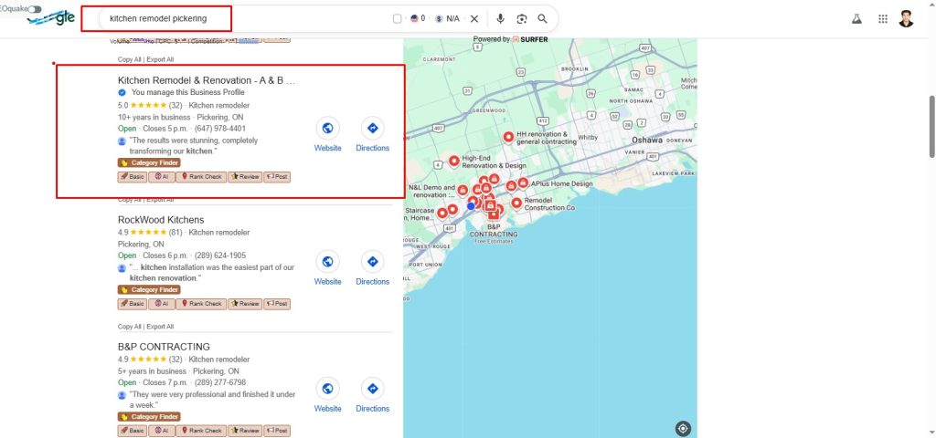Image resolution: width=936 pixels, height=438 pixels.
Task: Select the APlus Home Design map pin
Action: (x=523, y=182)
